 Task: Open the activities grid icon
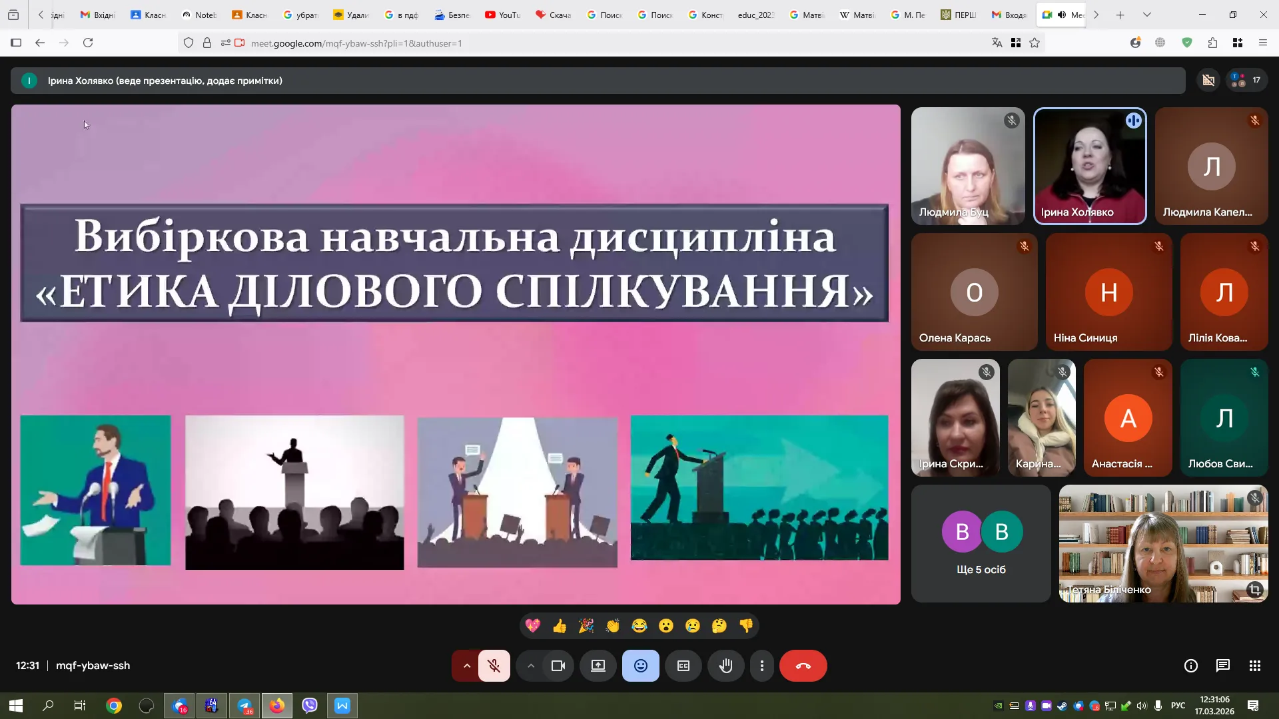1254,666
